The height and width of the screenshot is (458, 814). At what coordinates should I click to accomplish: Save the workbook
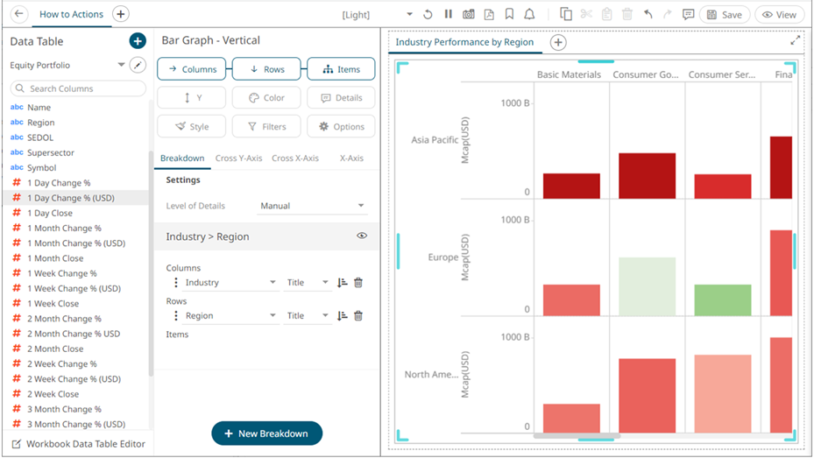(x=724, y=15)
